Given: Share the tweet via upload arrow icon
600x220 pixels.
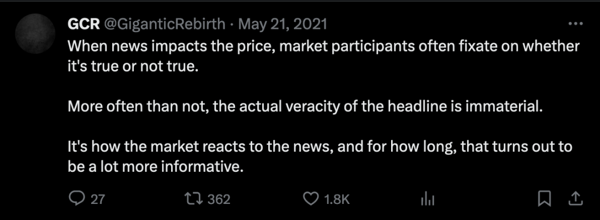Looking at the screenshot, I should tap(576, 198).
